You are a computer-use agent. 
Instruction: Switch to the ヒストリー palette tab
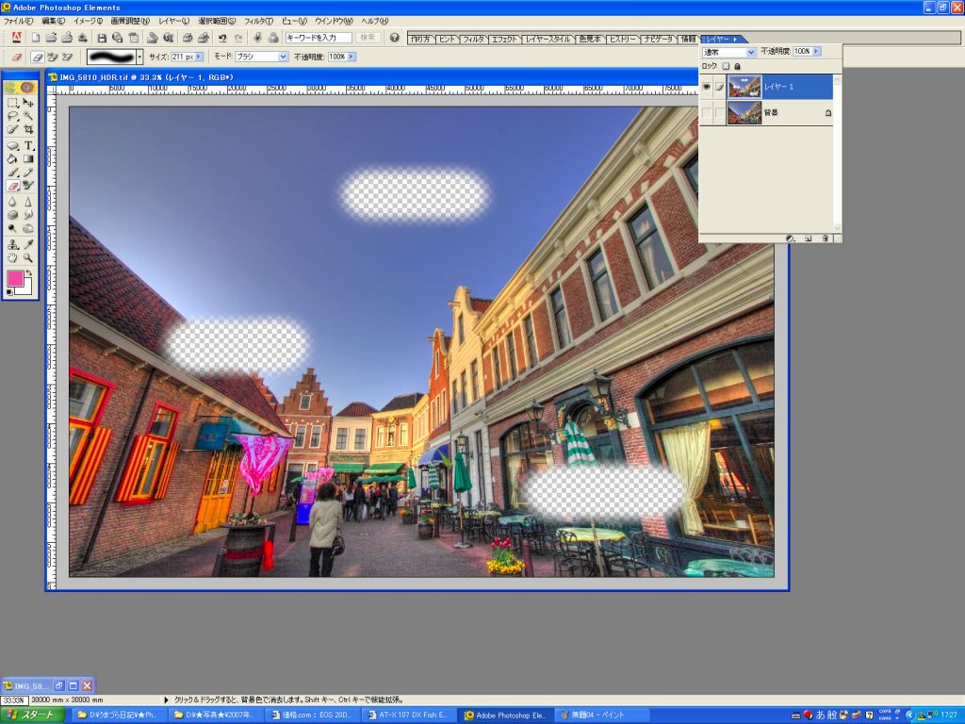click(x=622, y=39)
